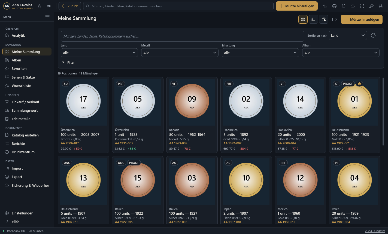Click the cloud sync icon
This screenshot has width=388, height=234.
pos(353,6)
